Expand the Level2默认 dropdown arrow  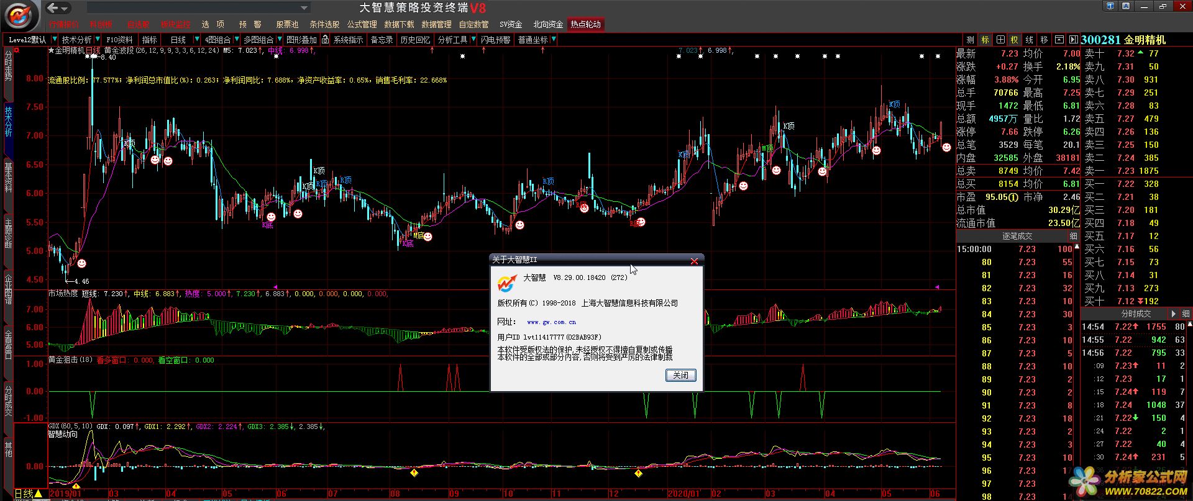[x=54, y=40]
